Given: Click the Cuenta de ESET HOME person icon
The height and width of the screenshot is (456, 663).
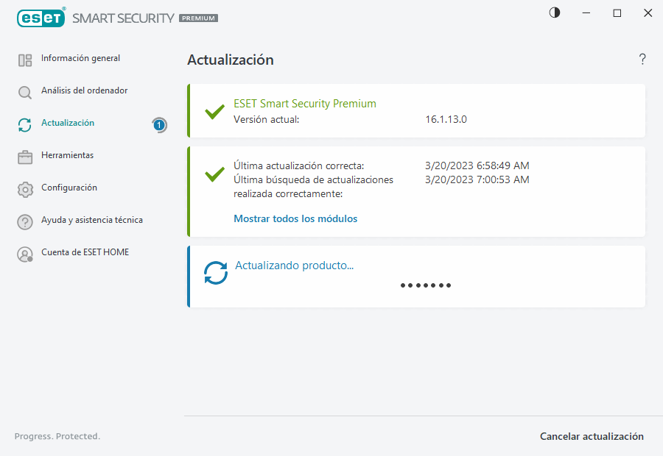Looking at the screenshot, I should (x=24, y=252).
